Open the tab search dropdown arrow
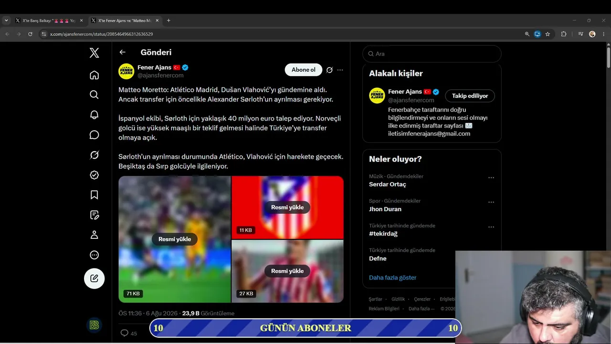Image resolution: width=611 pixels, height=344 pixels. 6,21
